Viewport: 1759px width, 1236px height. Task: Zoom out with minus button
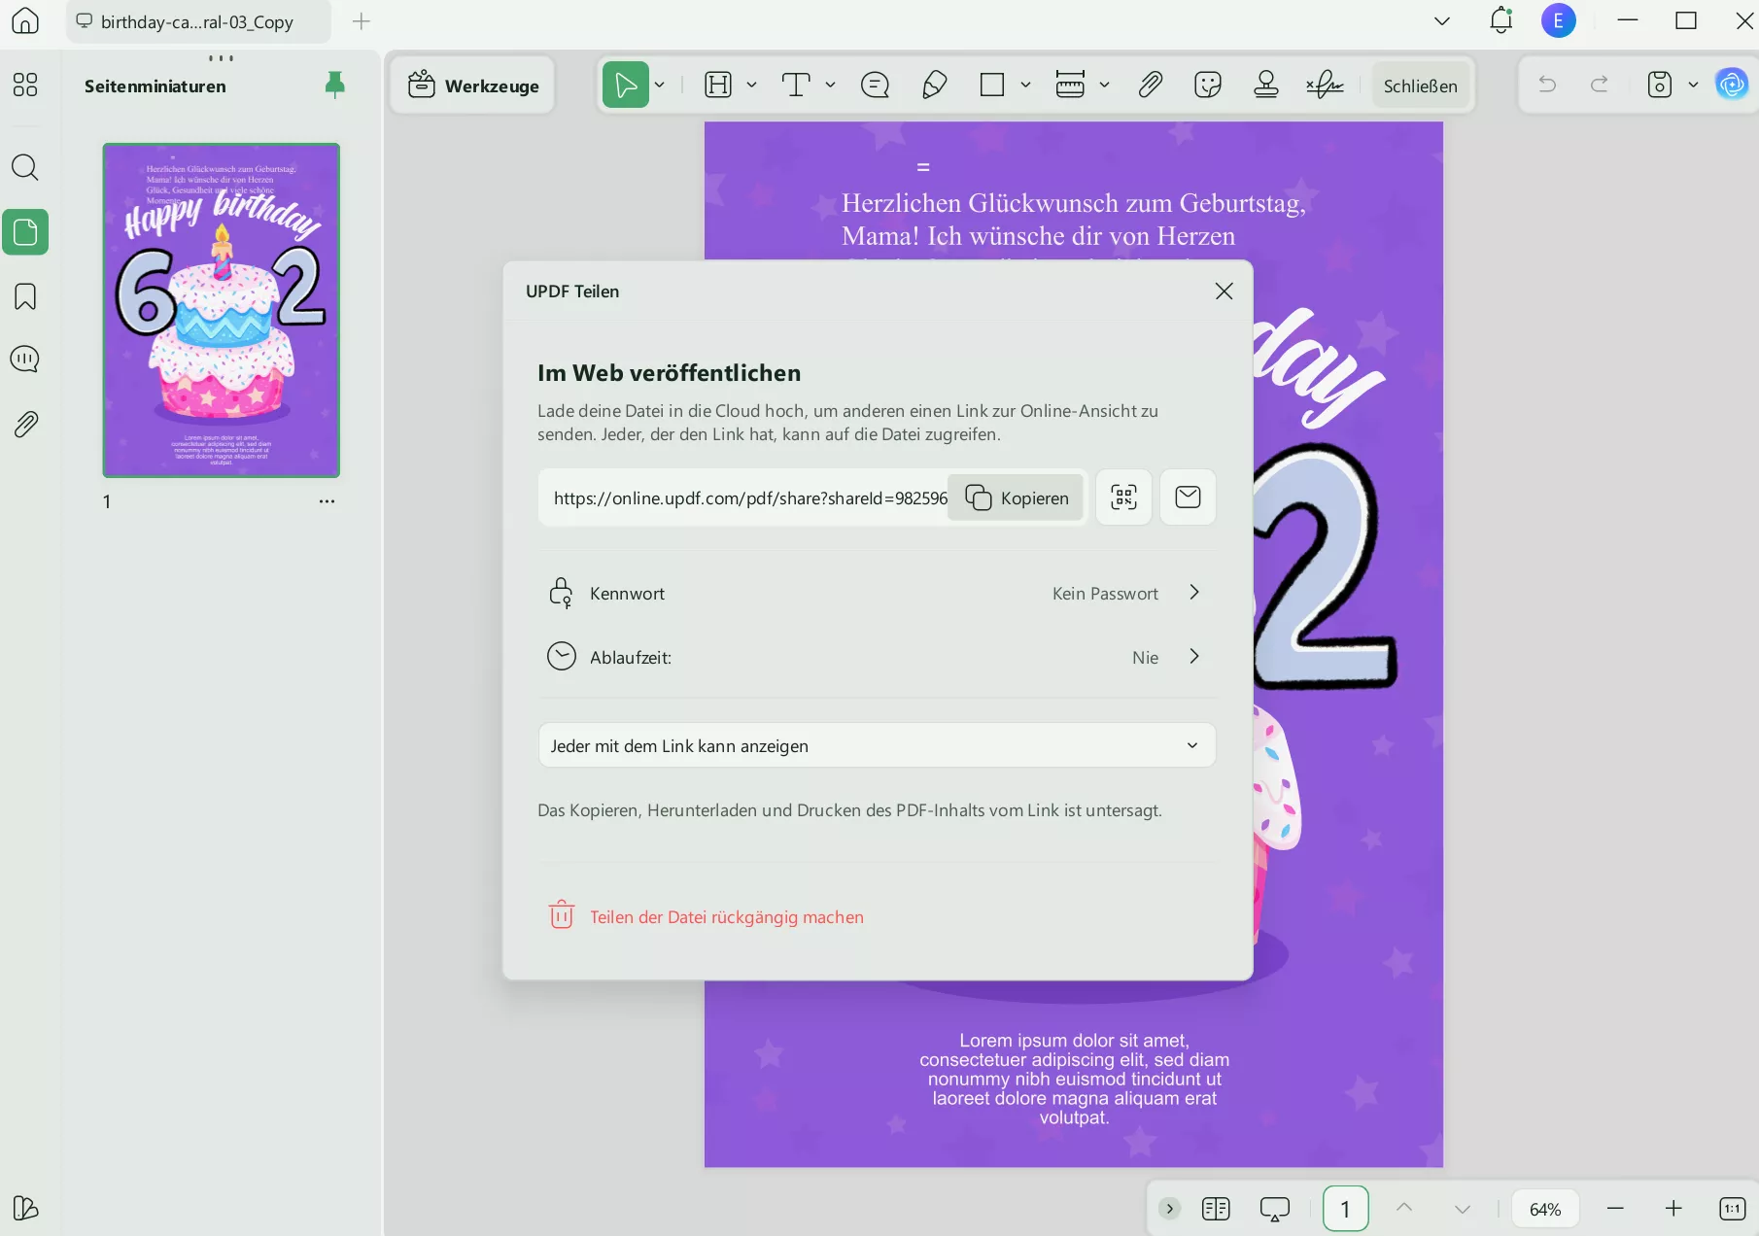1615,1209
